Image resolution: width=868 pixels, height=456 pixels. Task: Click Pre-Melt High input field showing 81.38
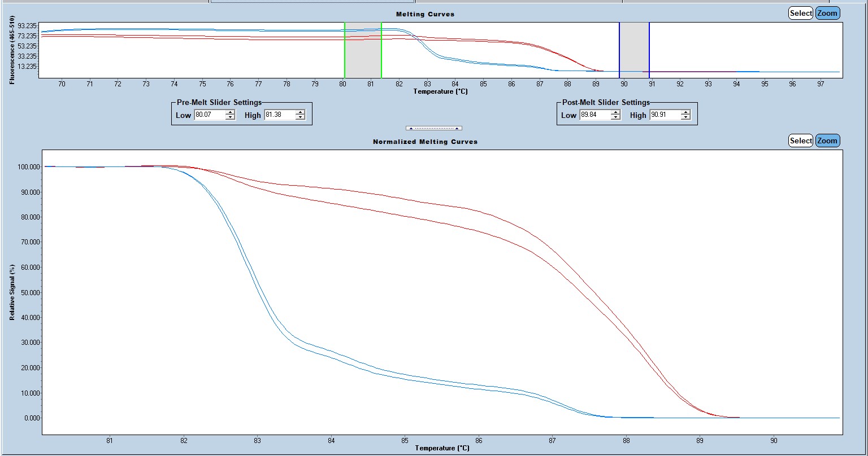pyautogui.click(x=279, y=115)
